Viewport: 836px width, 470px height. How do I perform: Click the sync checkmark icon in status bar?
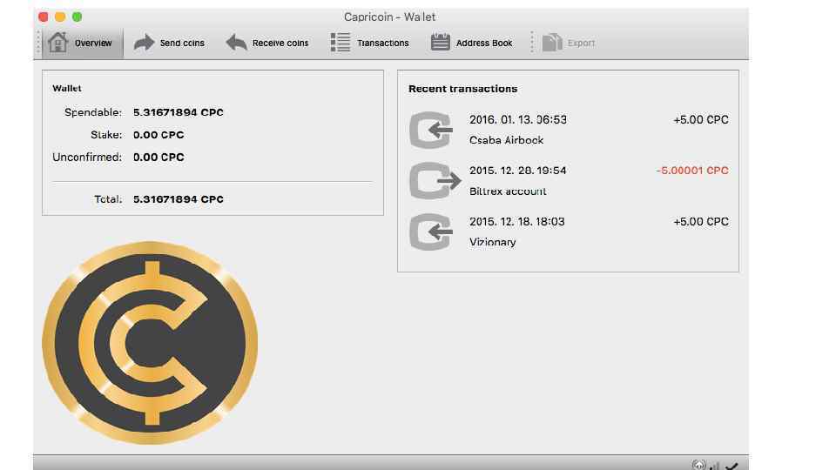[731, 467]
